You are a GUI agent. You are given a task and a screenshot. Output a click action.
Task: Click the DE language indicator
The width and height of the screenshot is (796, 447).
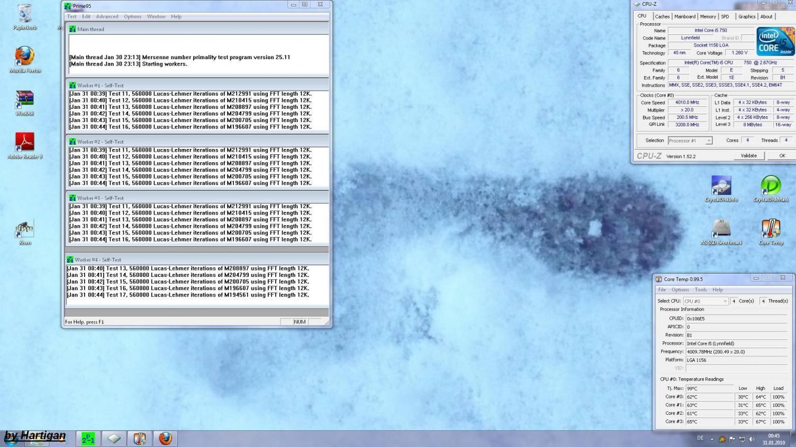click(x=700, y=438)
